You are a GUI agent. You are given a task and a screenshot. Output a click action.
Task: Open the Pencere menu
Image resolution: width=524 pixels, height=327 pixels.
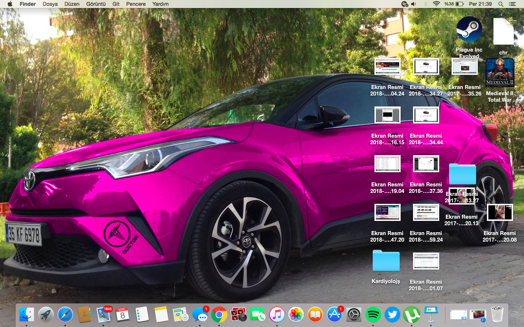click(136, 4)
